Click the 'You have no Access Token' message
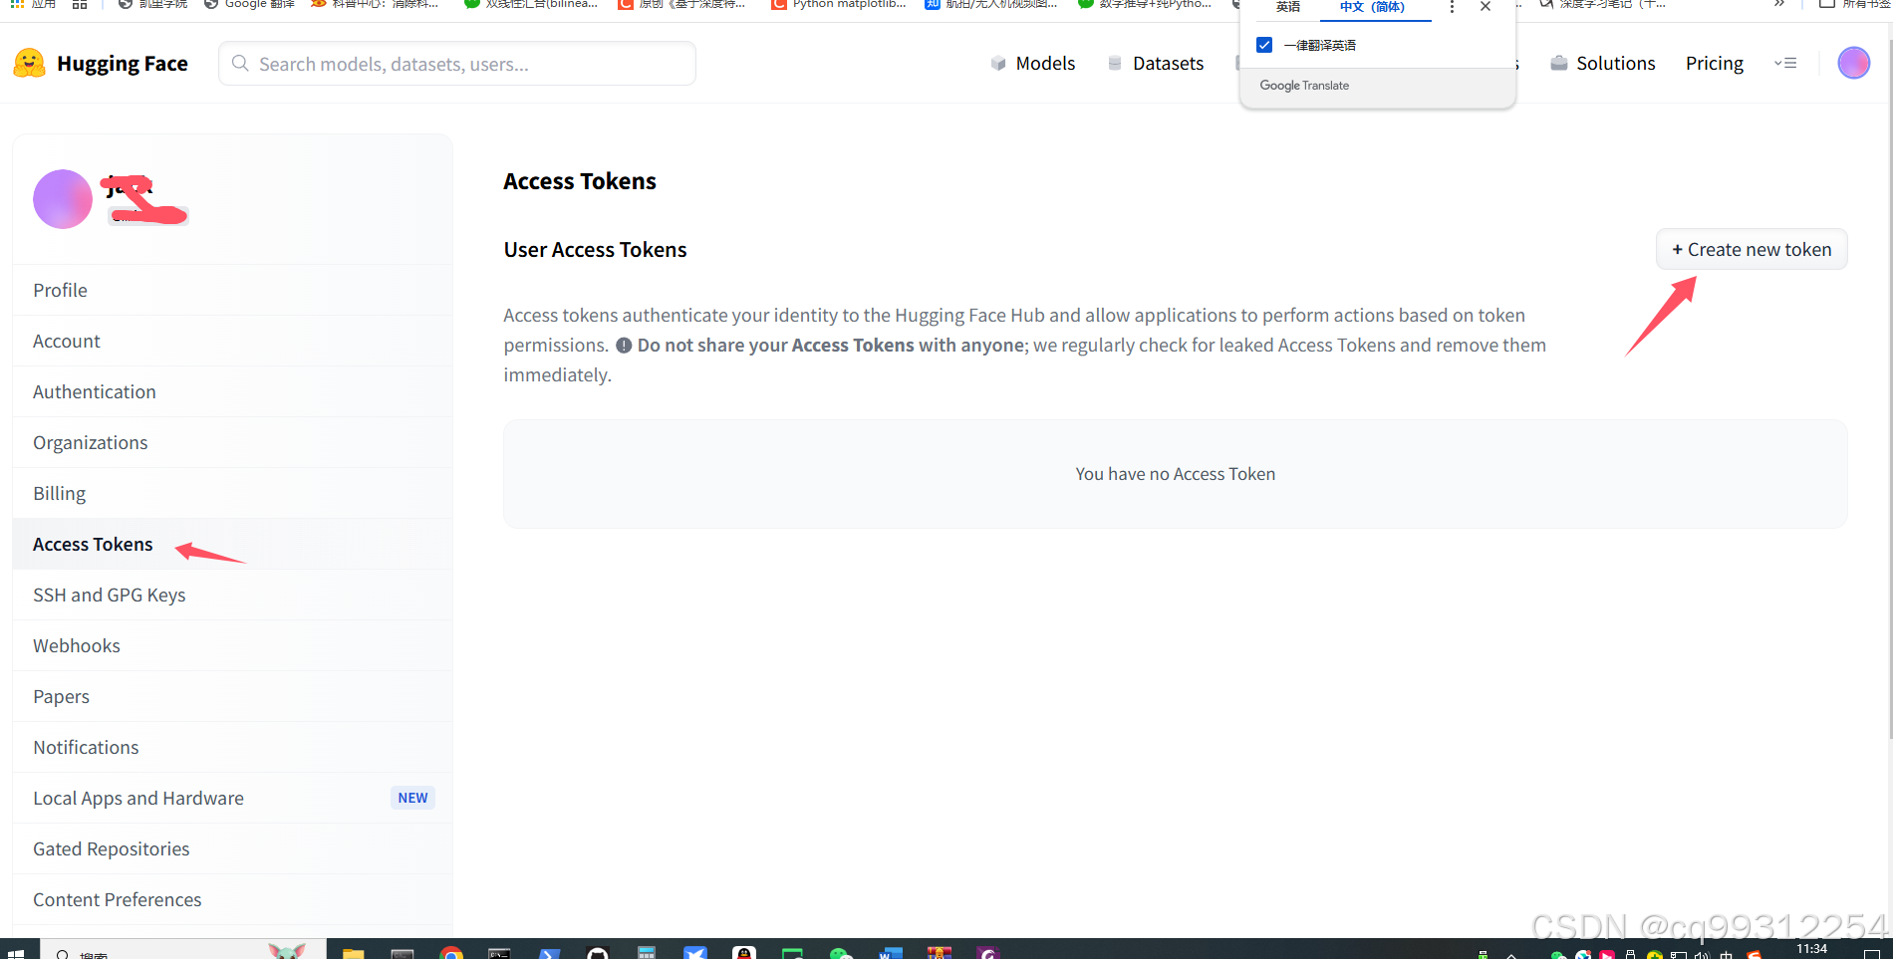The image size is (1893, 959). pos(1175,474)
